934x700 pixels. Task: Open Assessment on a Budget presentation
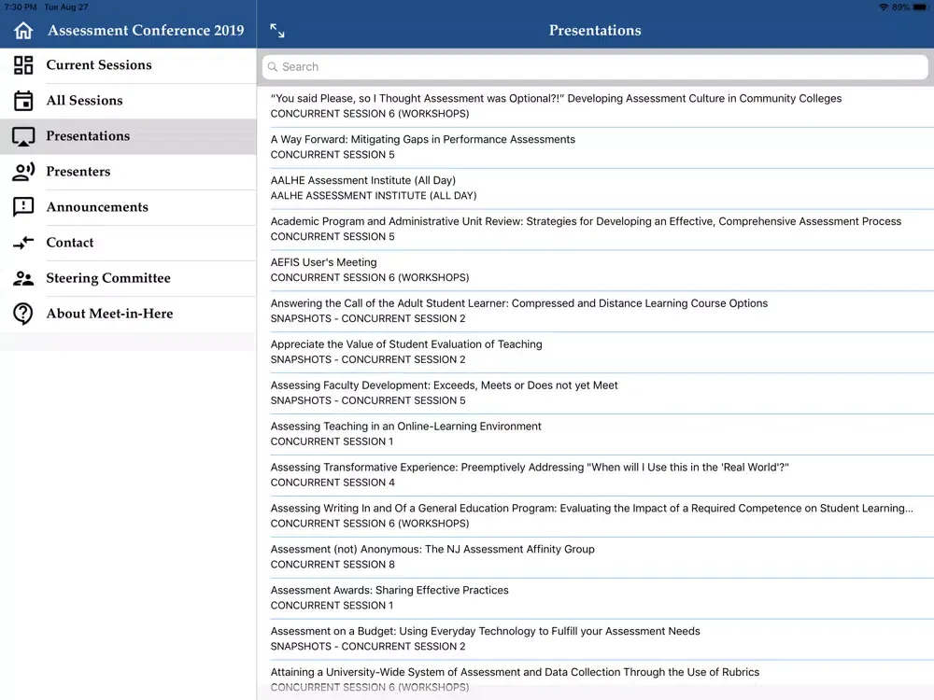click(596, 639)
